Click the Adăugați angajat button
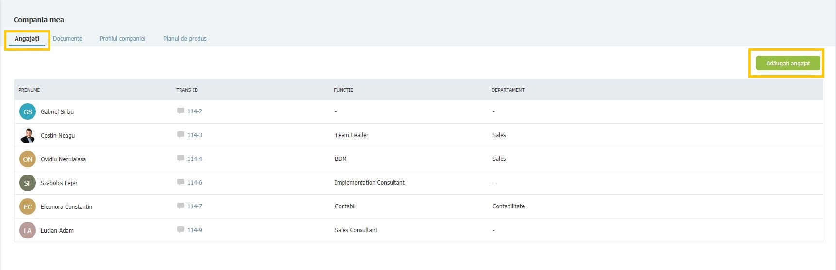 (x=788, y=63)
